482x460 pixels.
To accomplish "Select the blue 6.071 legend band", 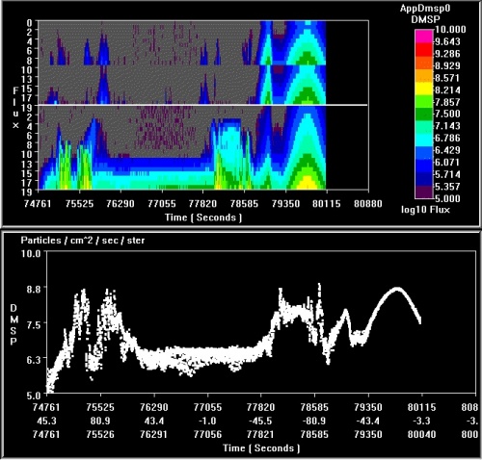I will [424, 163].
